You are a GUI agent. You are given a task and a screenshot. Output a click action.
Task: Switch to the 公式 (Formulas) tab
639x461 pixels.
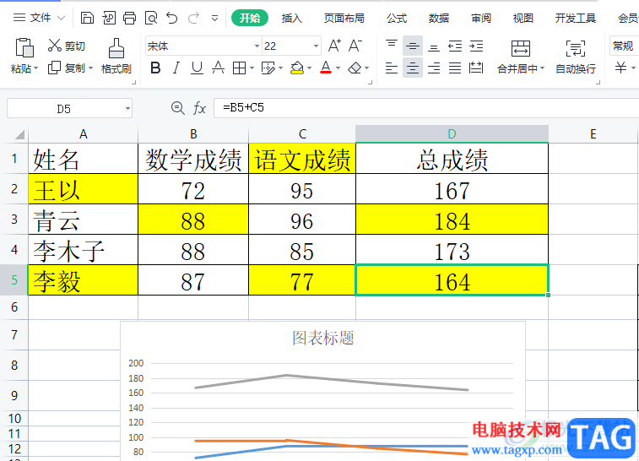click(x=397, y=18)
